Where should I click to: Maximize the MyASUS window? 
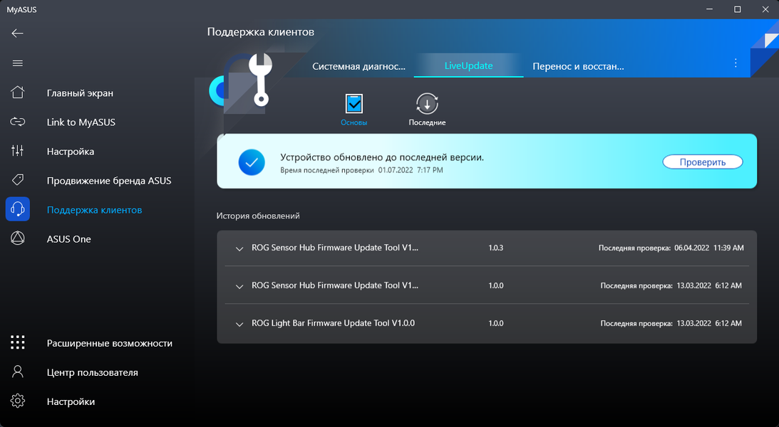click(737, 9)
